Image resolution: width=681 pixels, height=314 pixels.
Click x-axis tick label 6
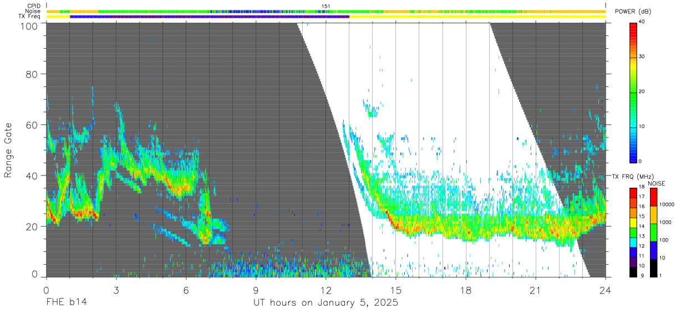tap(186, 290)
